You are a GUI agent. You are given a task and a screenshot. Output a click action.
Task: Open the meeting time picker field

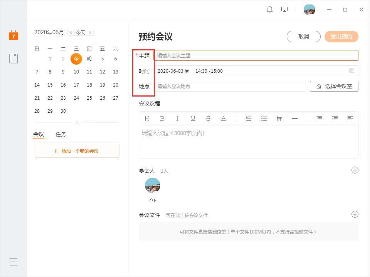click(x=256, y=71)
